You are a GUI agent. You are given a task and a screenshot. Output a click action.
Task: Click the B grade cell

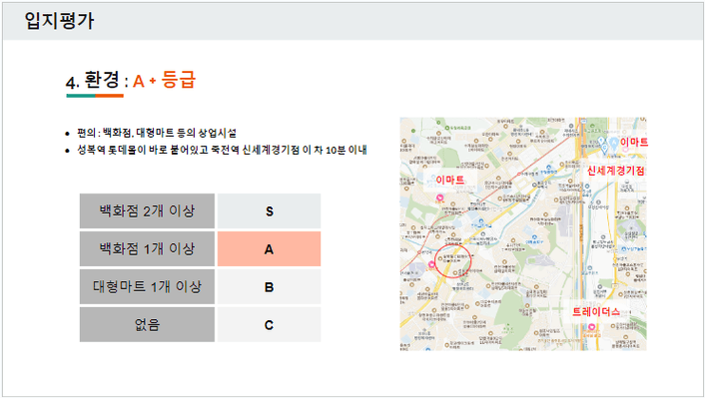pos(269,287)
